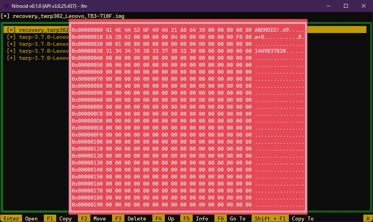The width and height of the screenshot is (373, 222).
Task: Click the F1 Copy keybinding
Action: point(58,219)
